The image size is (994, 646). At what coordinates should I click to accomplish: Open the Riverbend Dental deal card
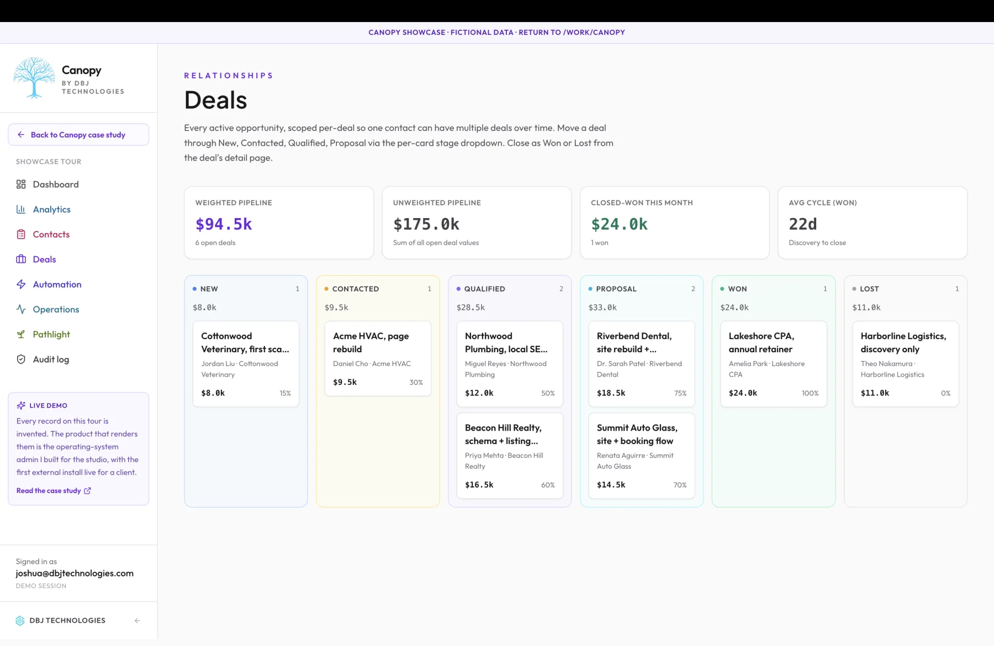click(x=642, y=364)
